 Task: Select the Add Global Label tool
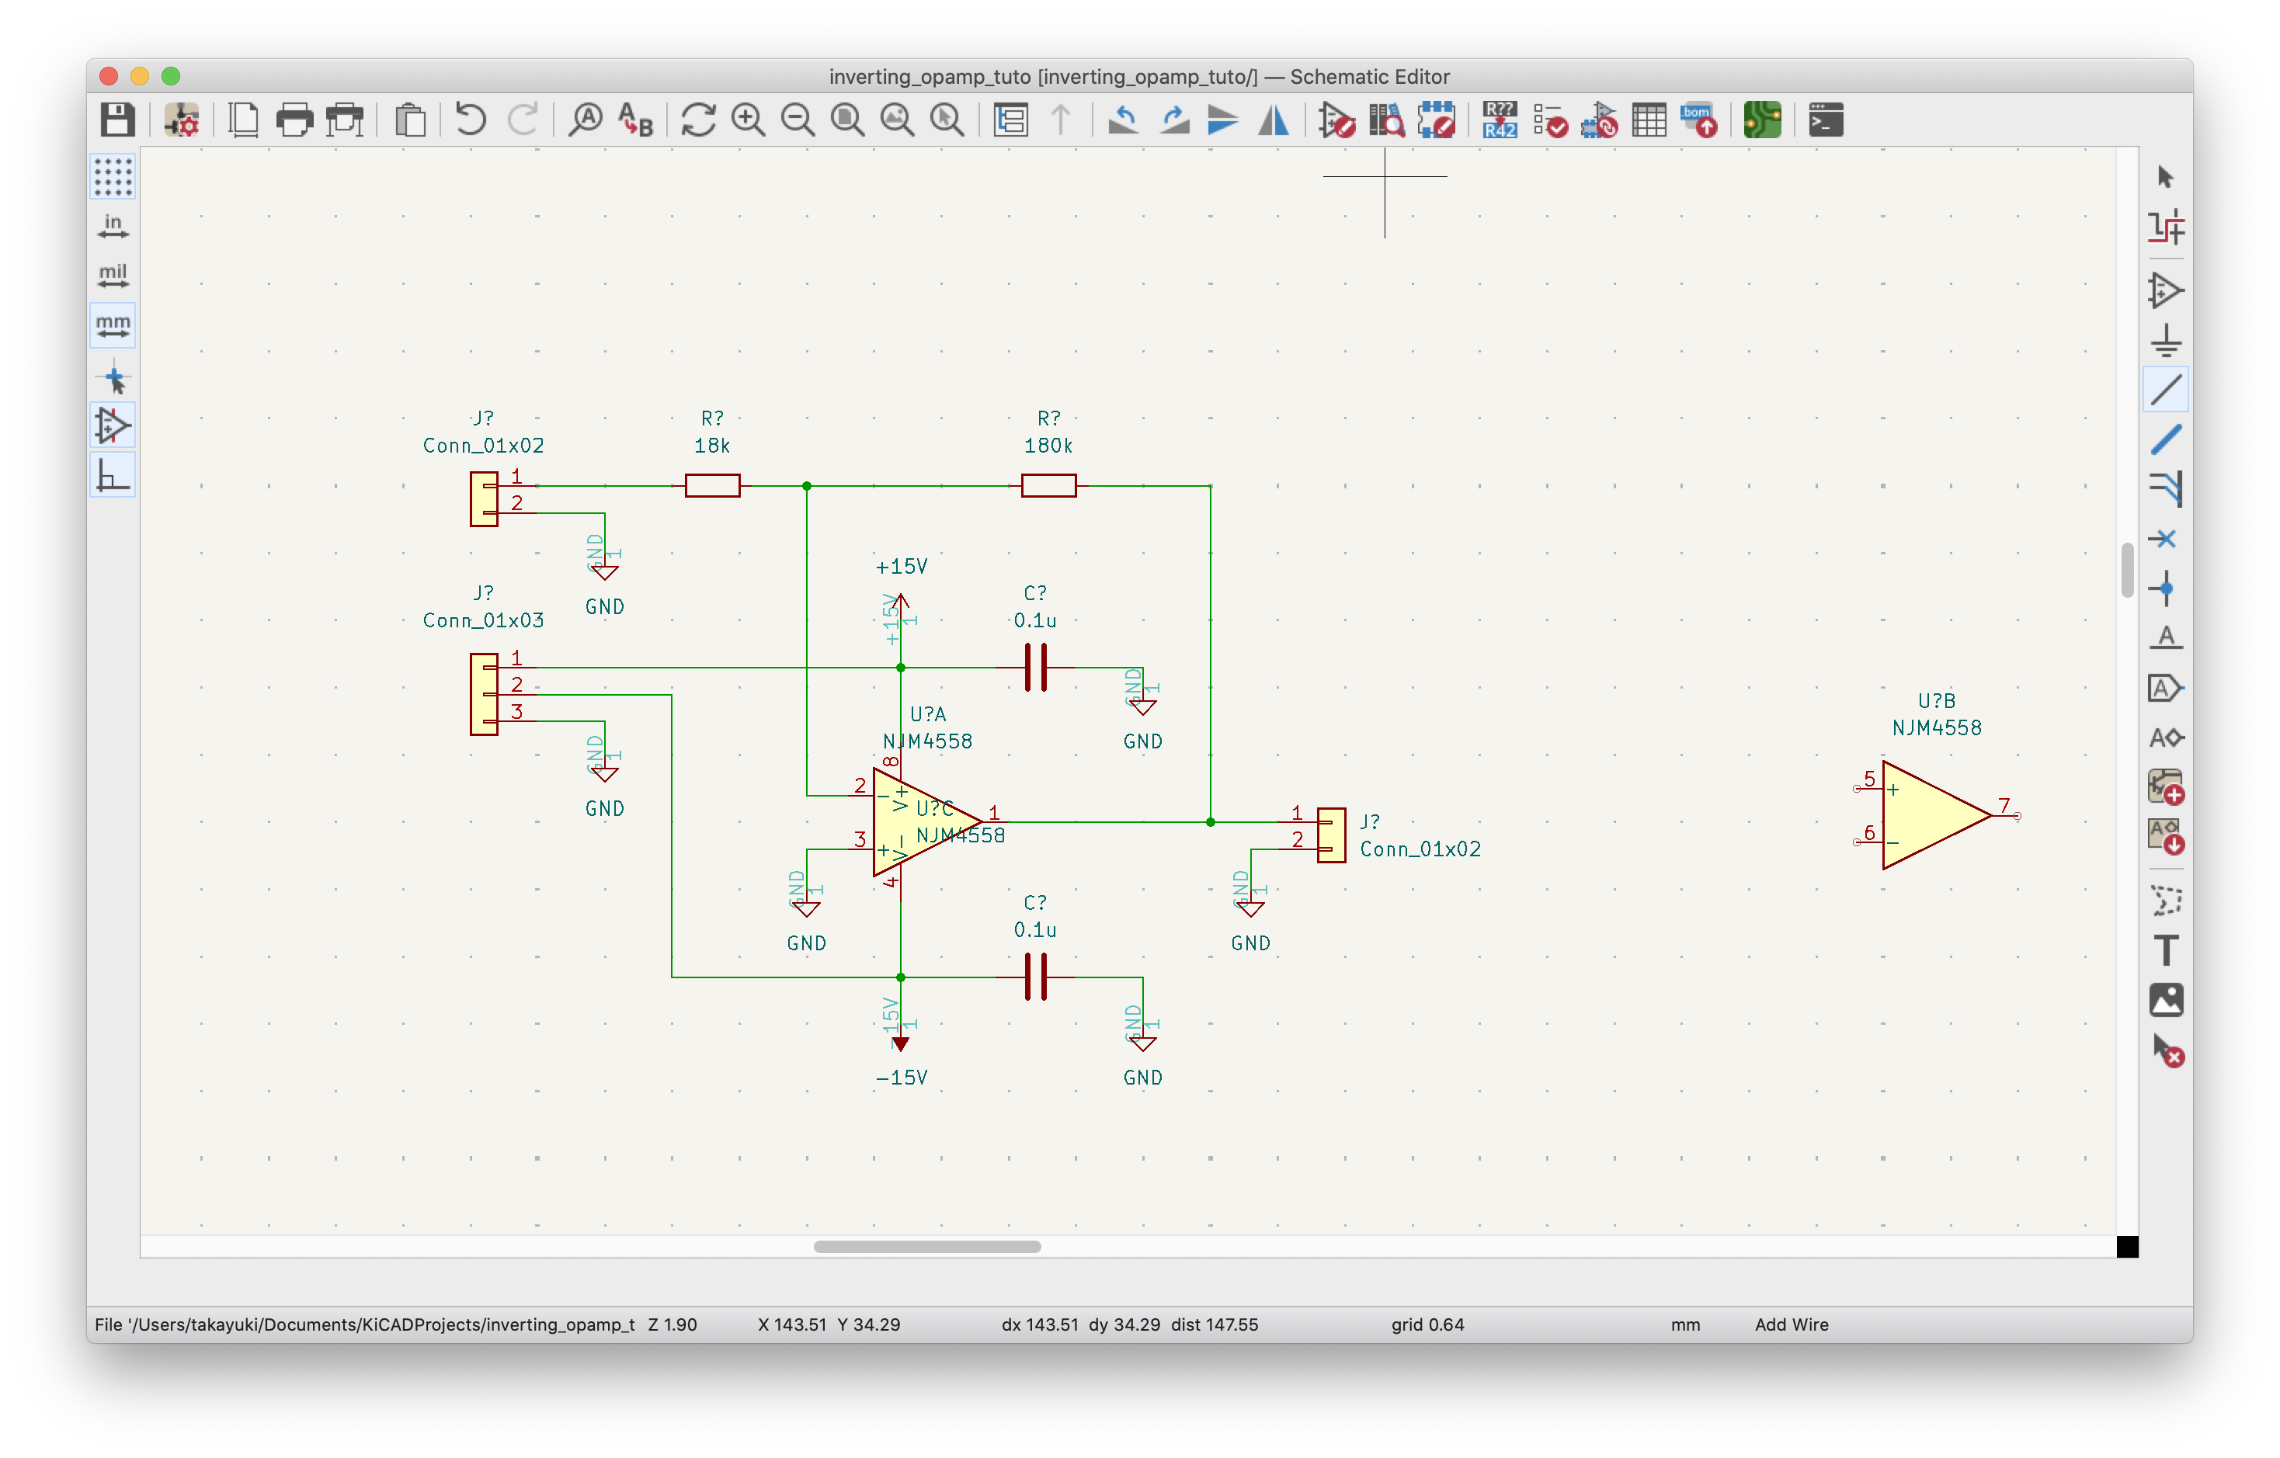tap(2165, 689)
